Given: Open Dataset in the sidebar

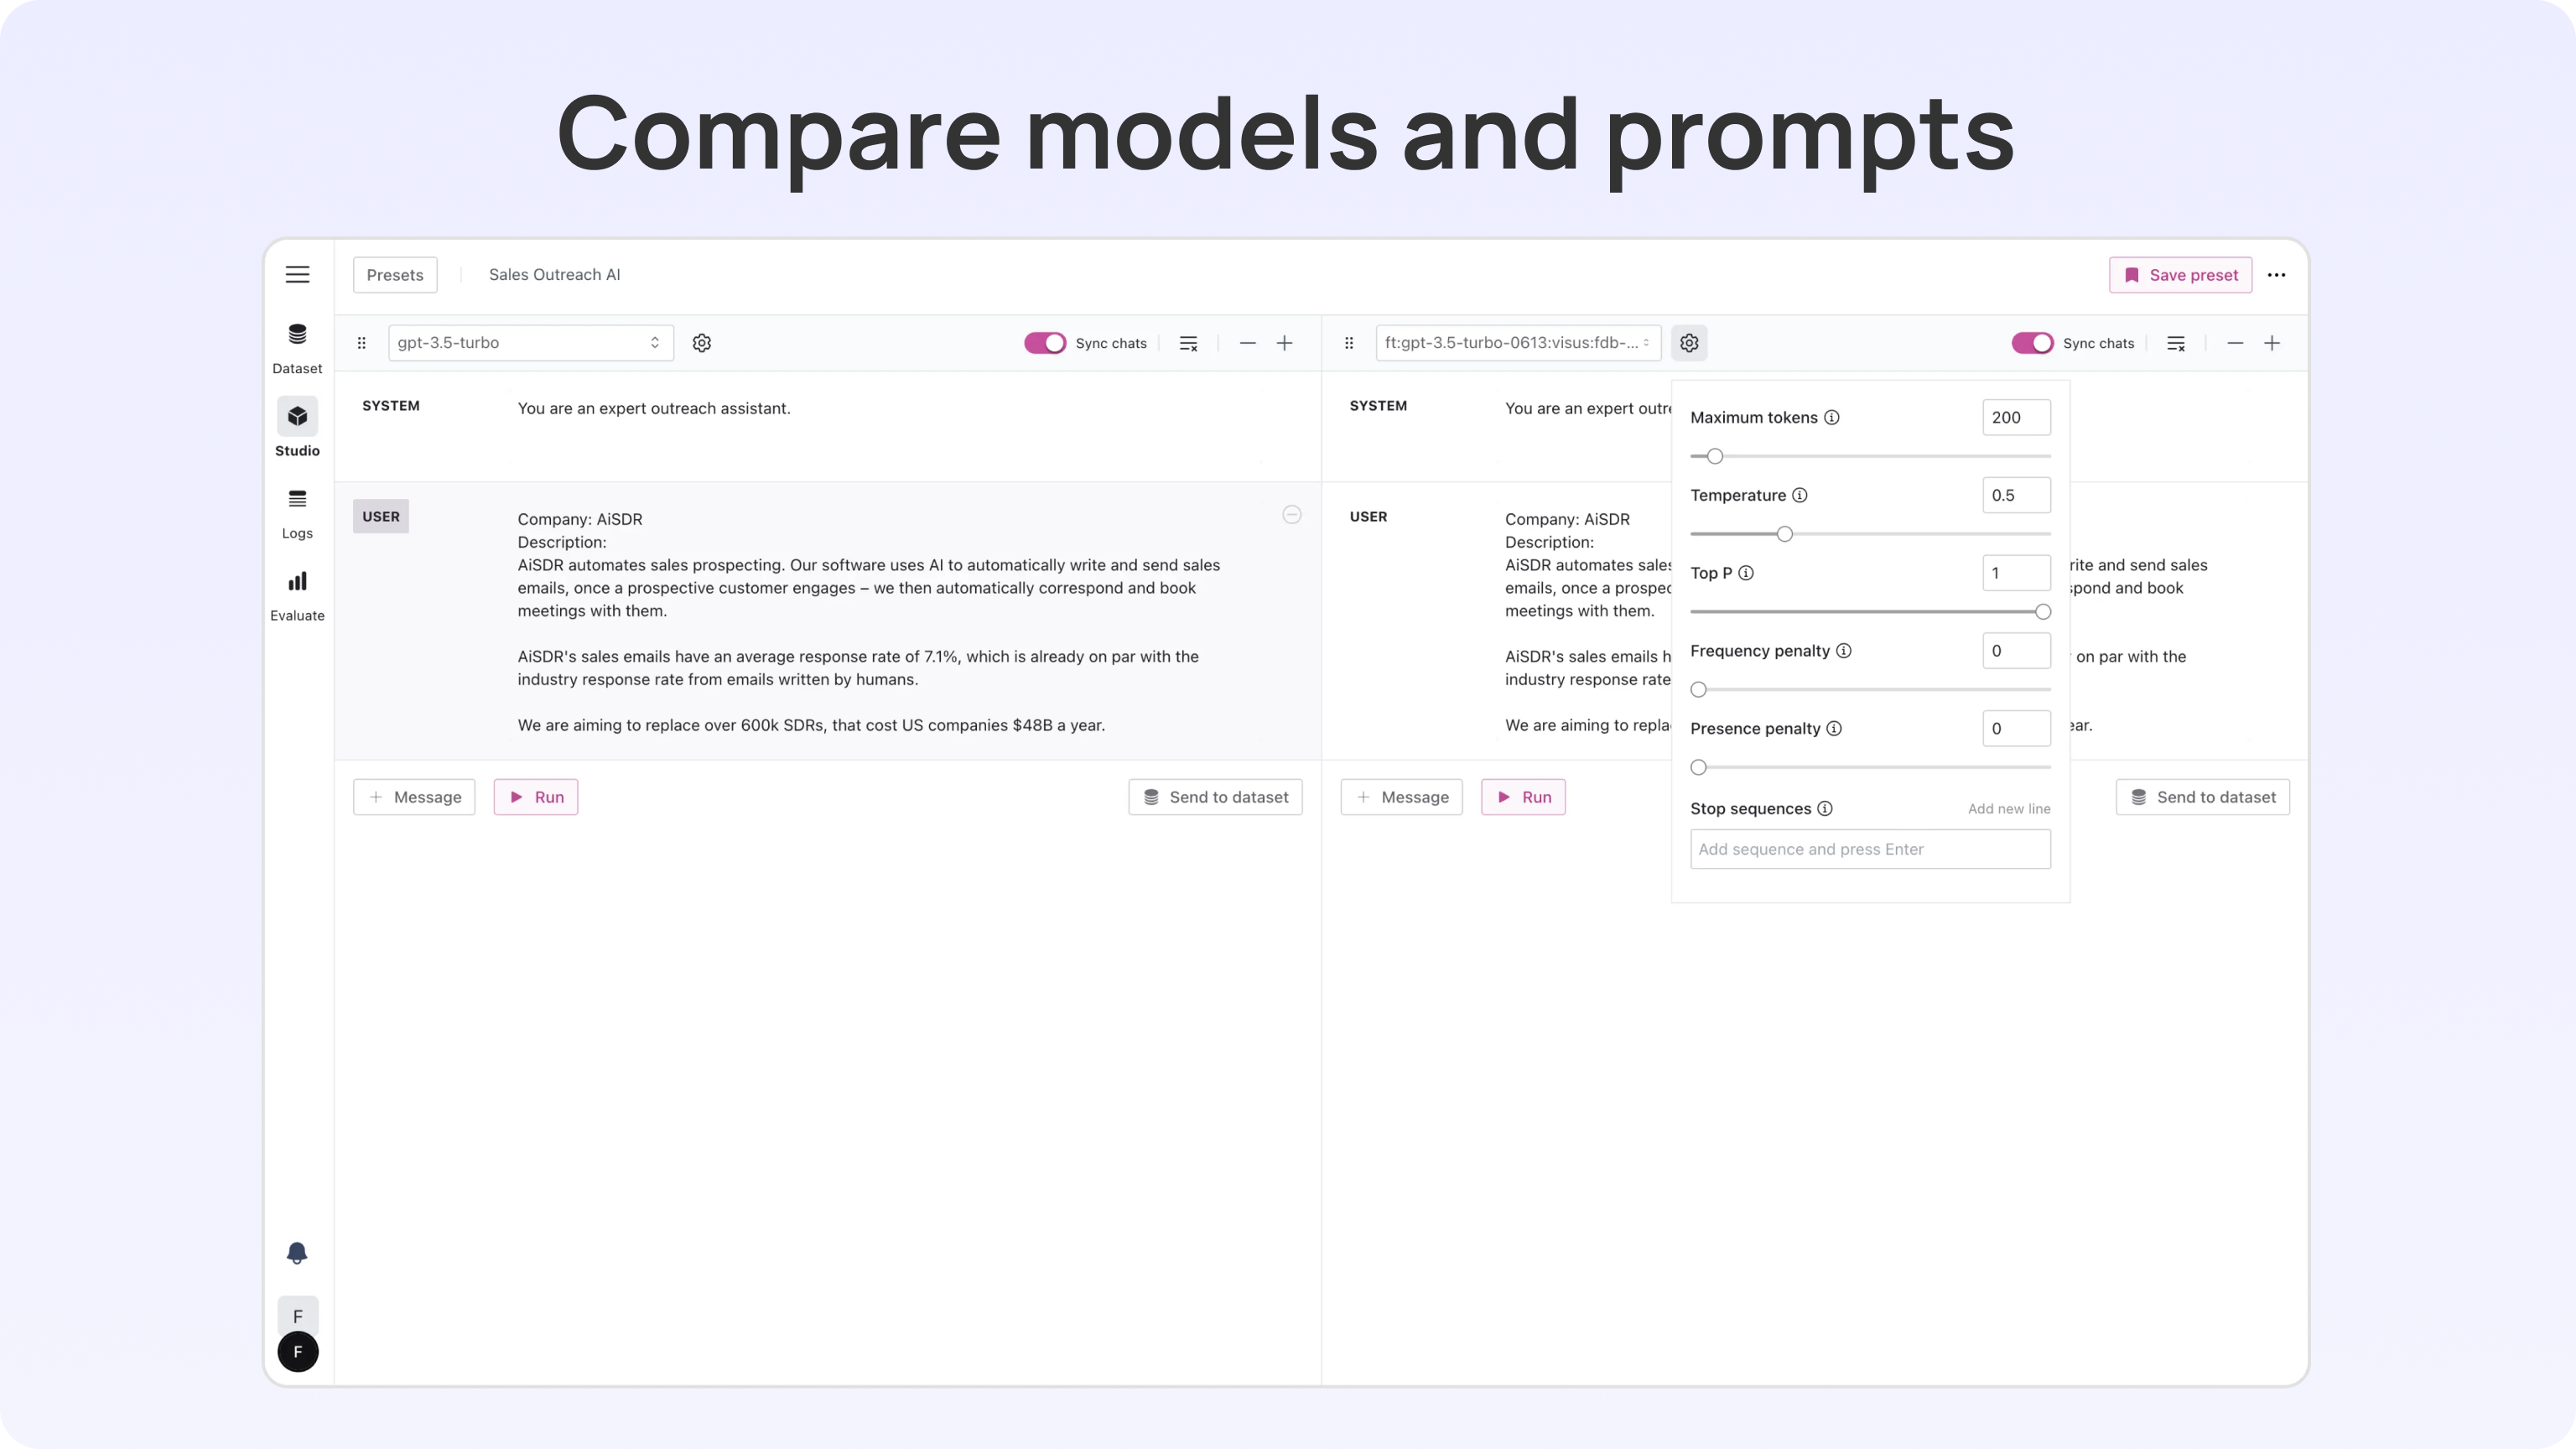Looking at the screenshot, I should (297, 346).
